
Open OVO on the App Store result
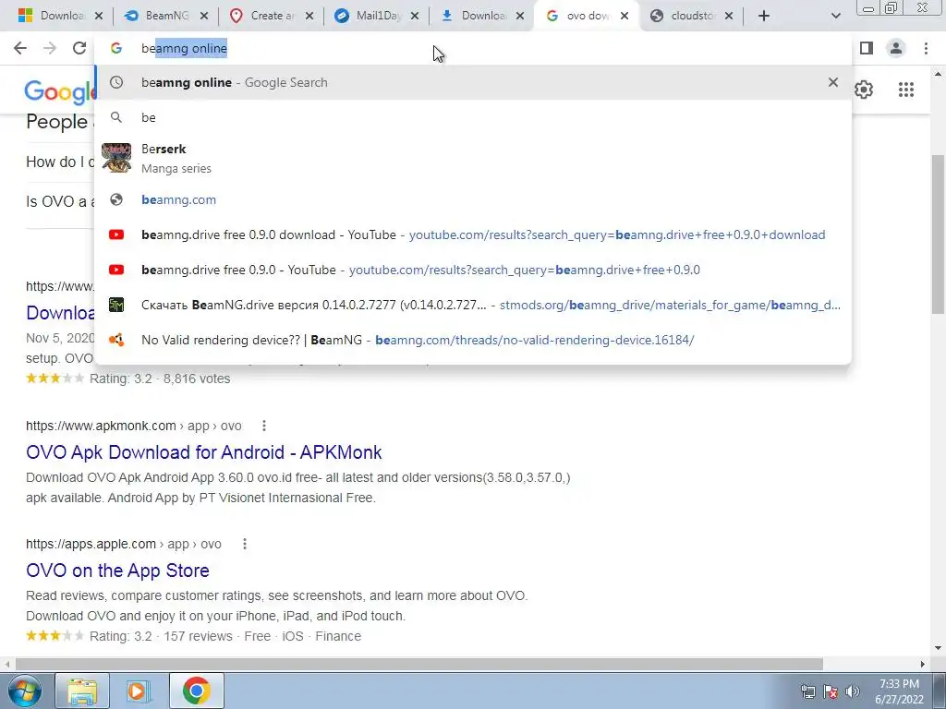(x=117, y=571)
